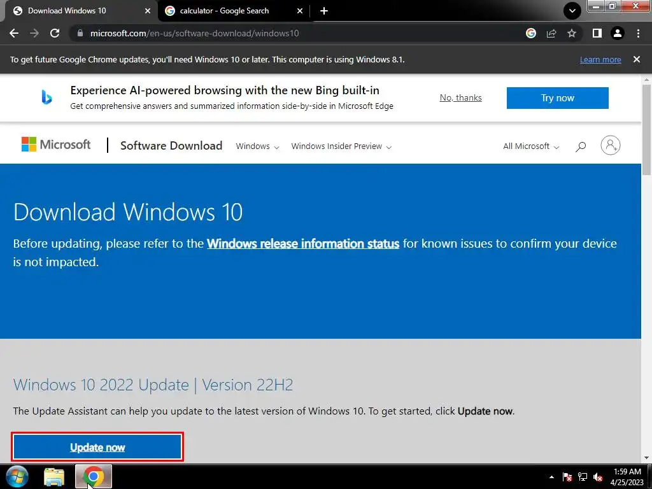Close the Download Windows 10 tab
This screenshot has height=489, width=652.
(148, 11)
